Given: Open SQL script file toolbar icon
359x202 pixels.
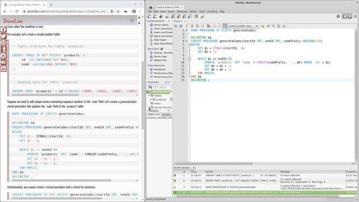Looking at the screenshot, I should pos(155,16).
